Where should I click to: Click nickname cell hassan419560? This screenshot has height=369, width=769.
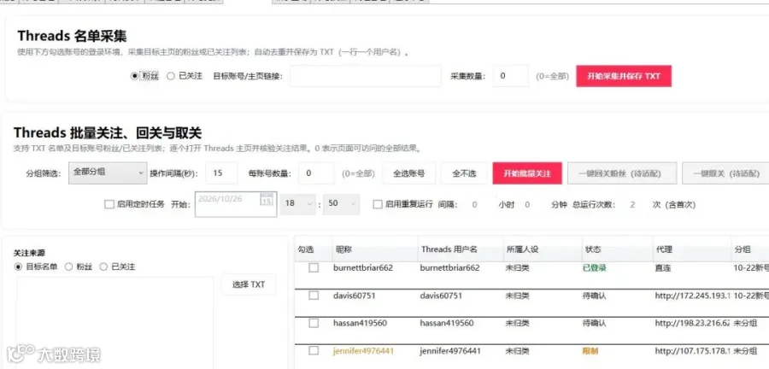(360, 323)
